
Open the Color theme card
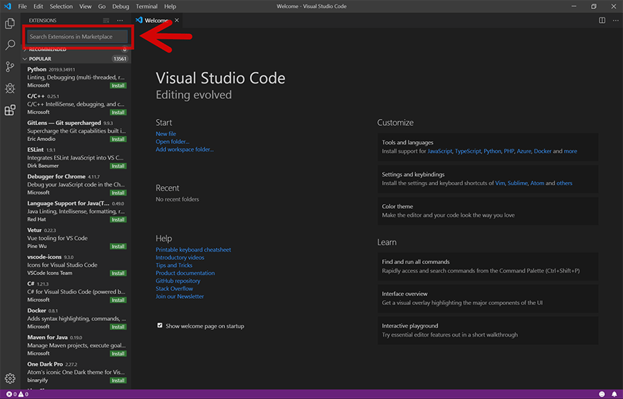(488, 211)
